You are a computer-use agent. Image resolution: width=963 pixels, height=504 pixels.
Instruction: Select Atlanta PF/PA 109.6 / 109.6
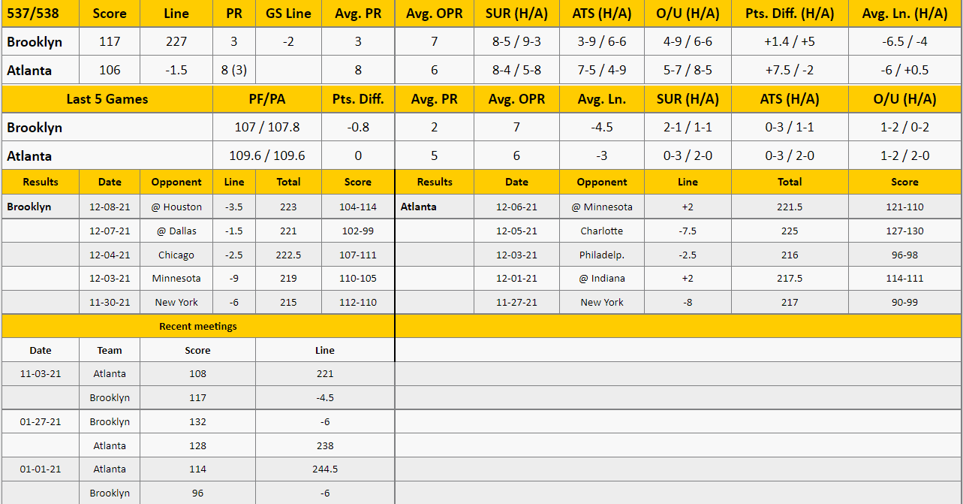[x=267, y=155]
